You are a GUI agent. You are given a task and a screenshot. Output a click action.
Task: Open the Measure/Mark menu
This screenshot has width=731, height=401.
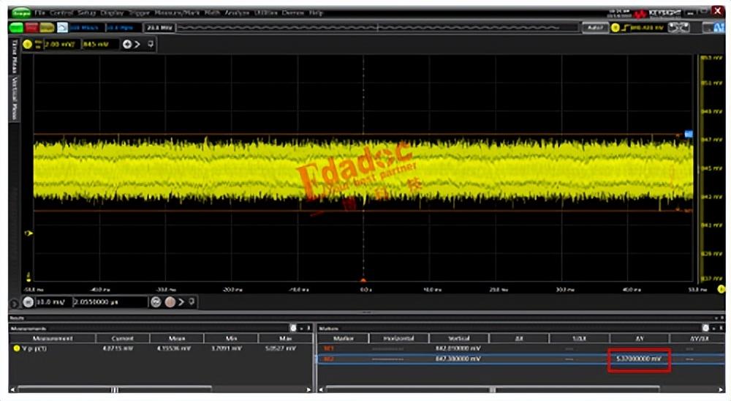pyautogui.click(x=177, y=12)
